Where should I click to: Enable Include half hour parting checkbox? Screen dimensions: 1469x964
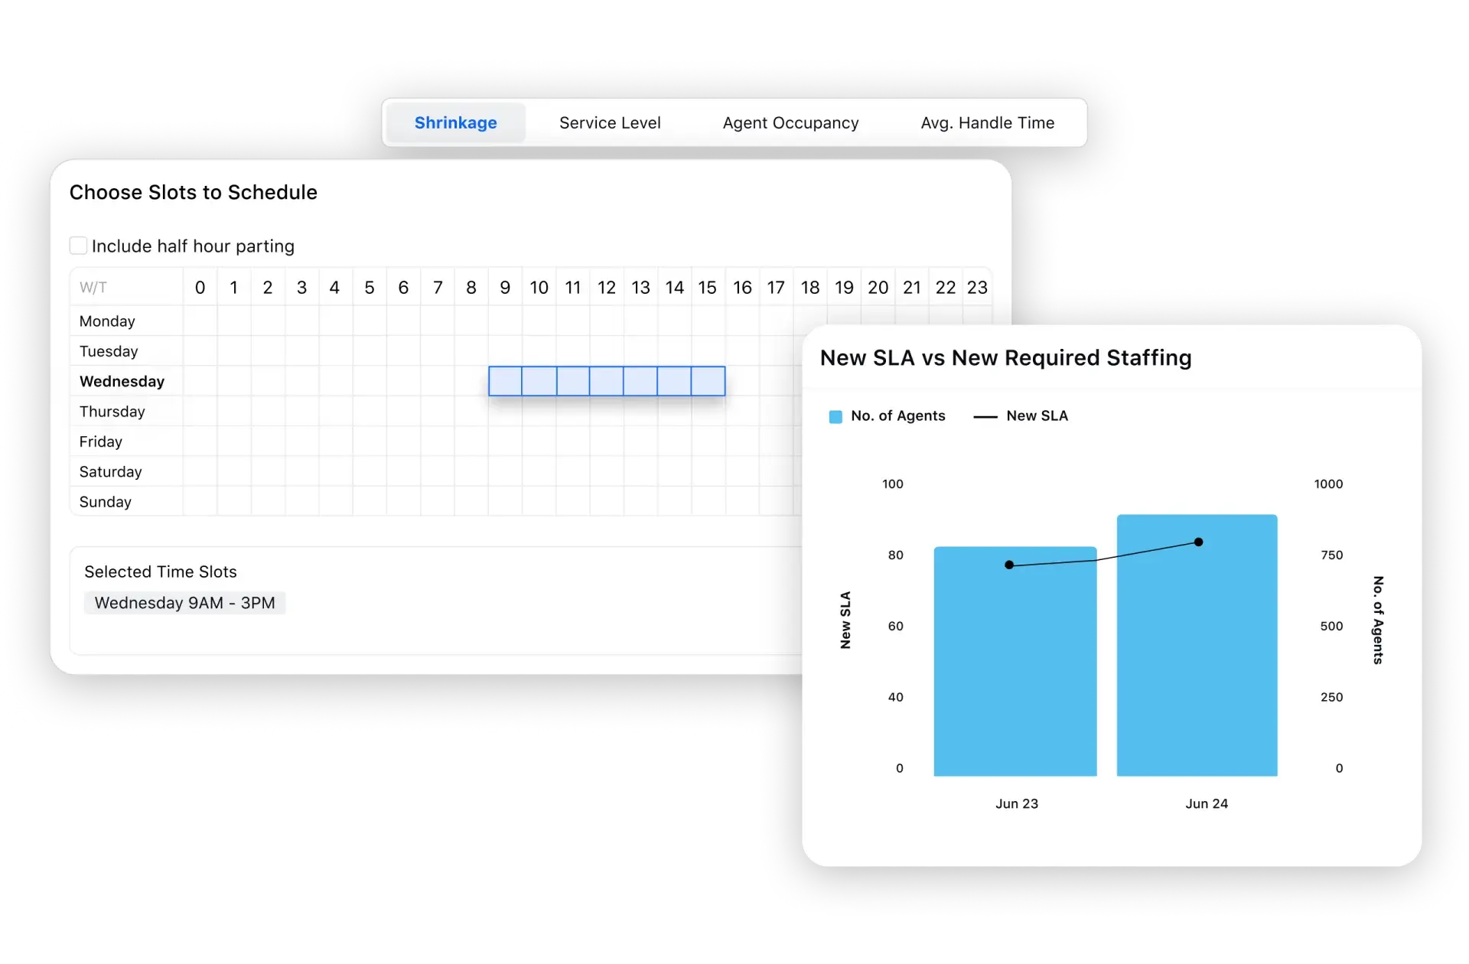[80, 246]
